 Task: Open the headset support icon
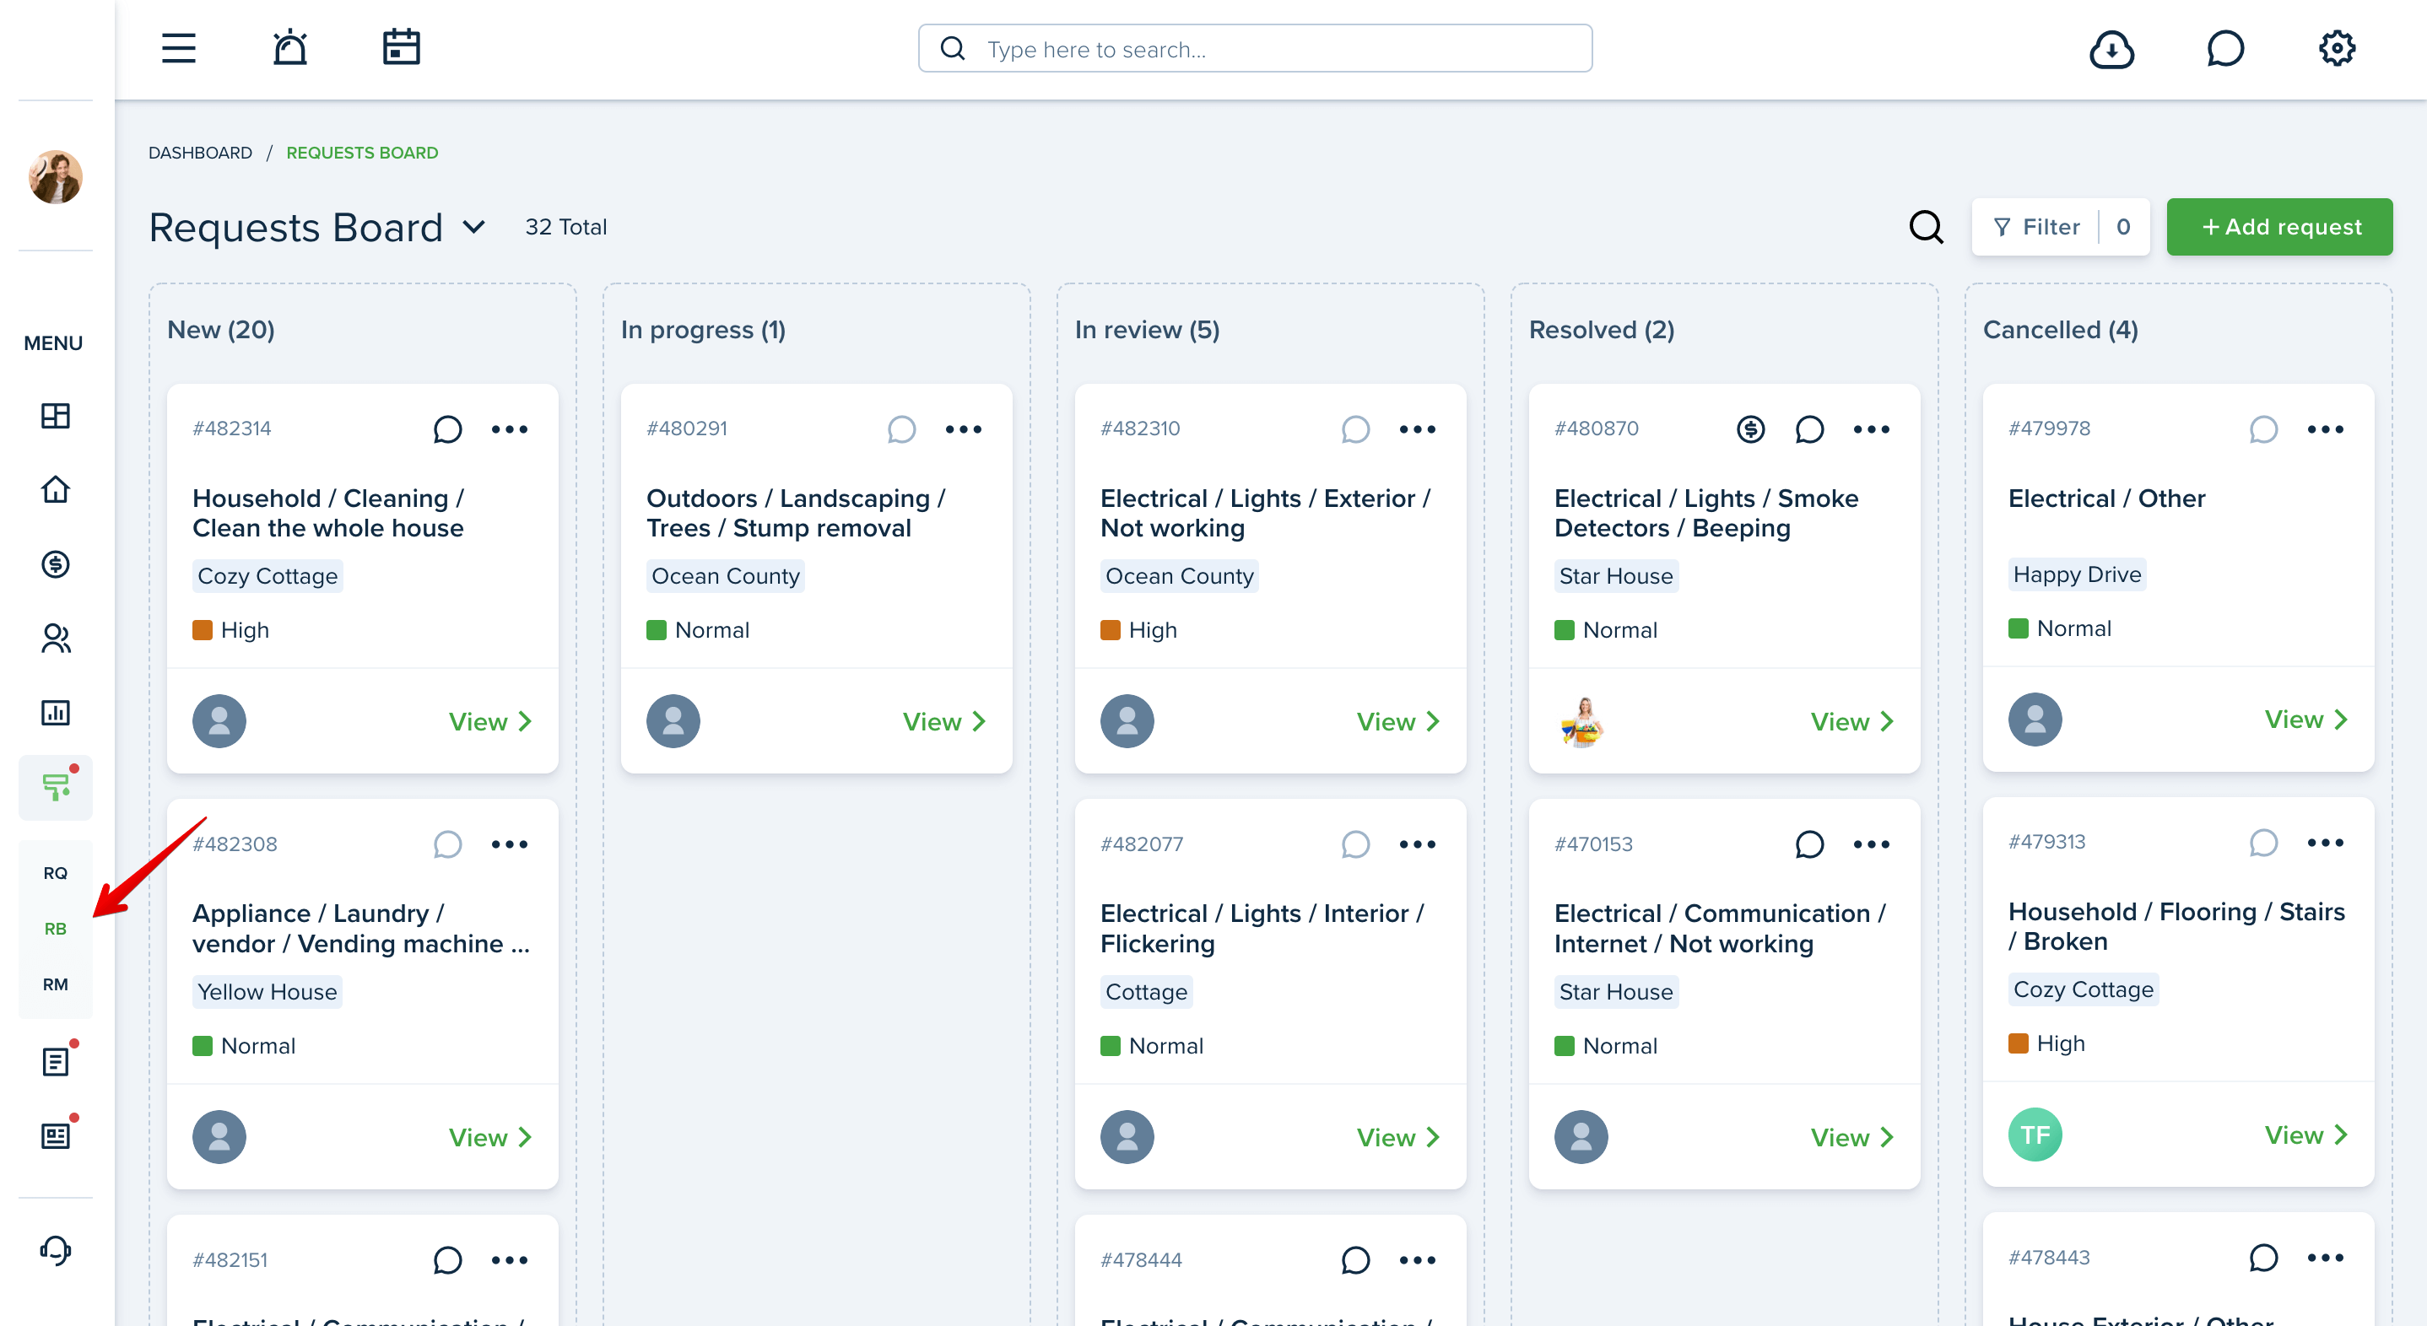56,1251
